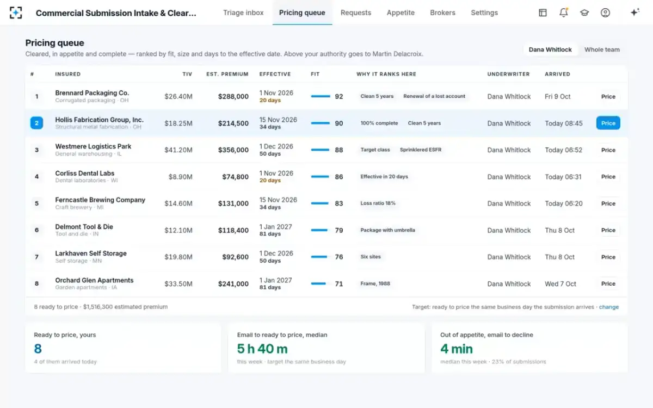Open Hollis Fabrication Group, Inc. row
Viewport: 653px width, 408px height.
click(x=326, y=123)
